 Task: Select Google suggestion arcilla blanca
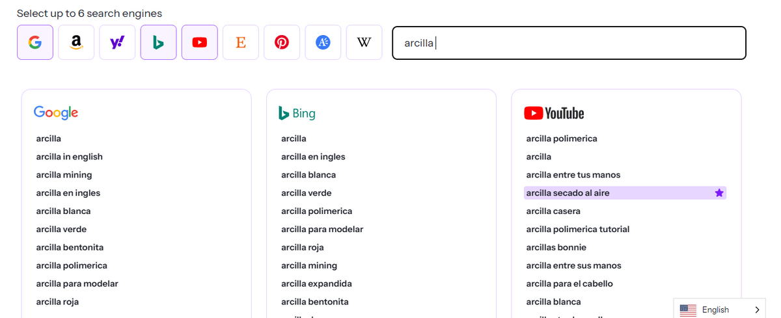pos(64,211)
